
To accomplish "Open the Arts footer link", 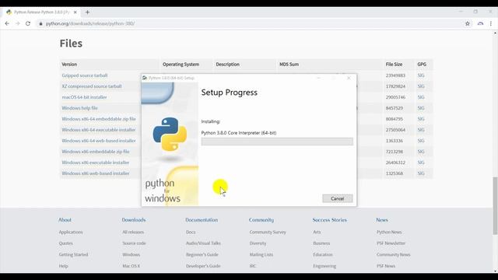I will point(317,232).
